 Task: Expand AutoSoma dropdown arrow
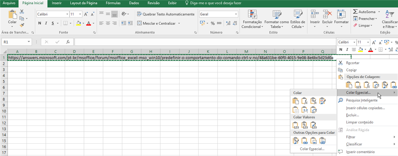click(379, 12)
